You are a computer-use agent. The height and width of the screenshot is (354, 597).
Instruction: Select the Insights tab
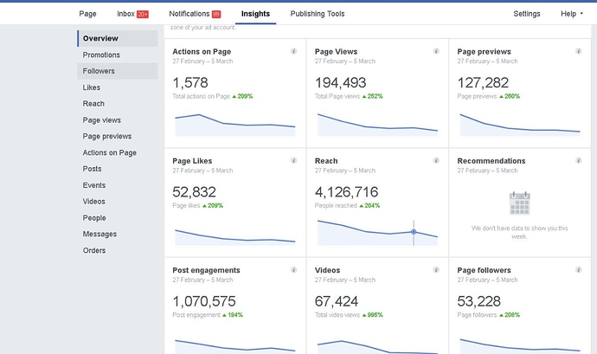pyautogui.click(x=255, y=14)
